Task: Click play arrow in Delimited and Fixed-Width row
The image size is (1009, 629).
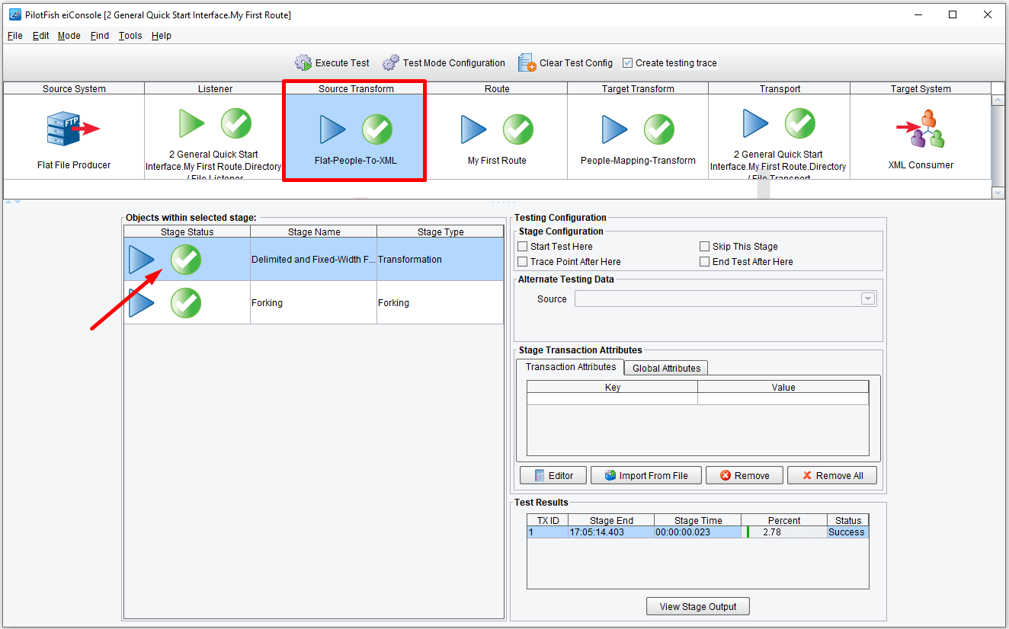Action: point(142,260)
